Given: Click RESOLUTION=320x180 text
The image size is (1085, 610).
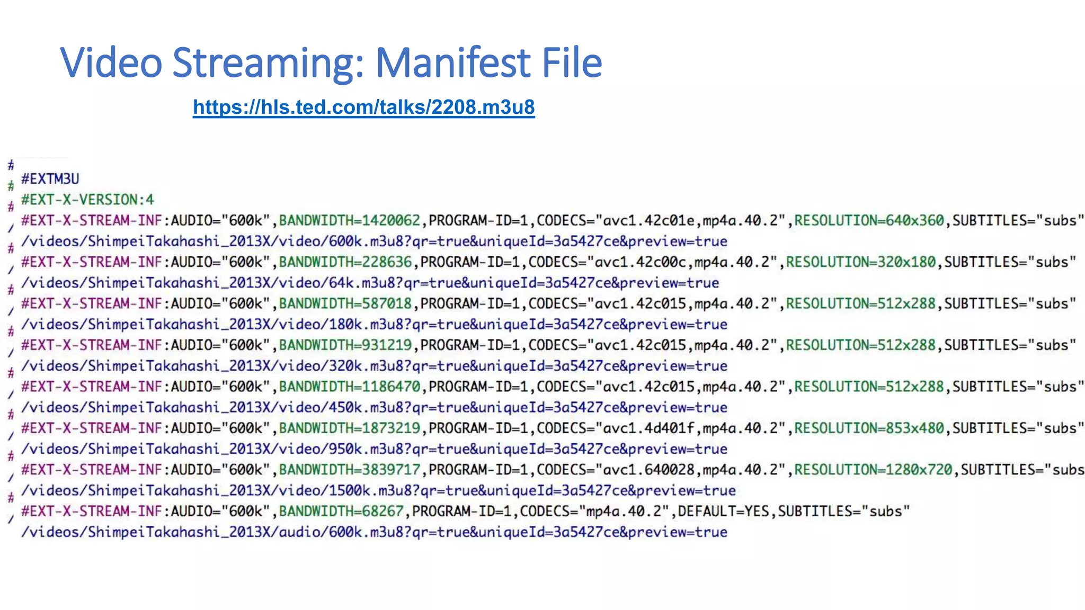Looking at the screenshot, I should [861, 262].
